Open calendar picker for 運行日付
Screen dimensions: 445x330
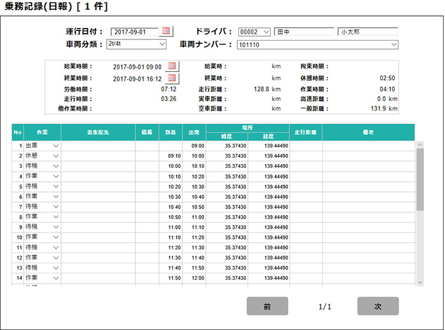pyautogui.click(x=167, y=31)
